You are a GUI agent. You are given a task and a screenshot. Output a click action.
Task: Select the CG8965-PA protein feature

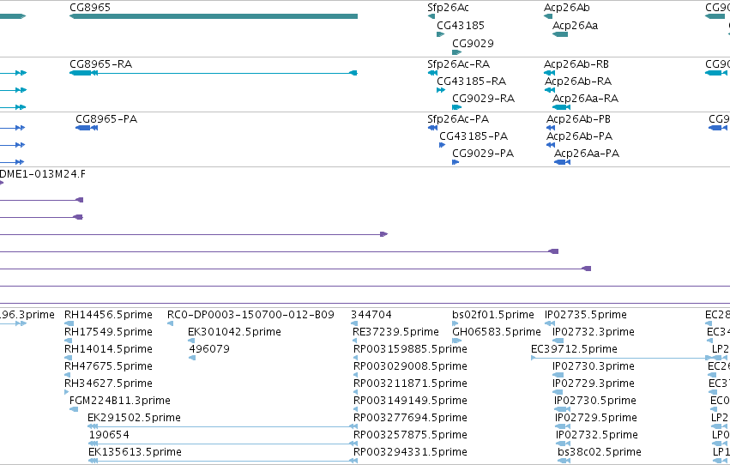pos(87,128)
